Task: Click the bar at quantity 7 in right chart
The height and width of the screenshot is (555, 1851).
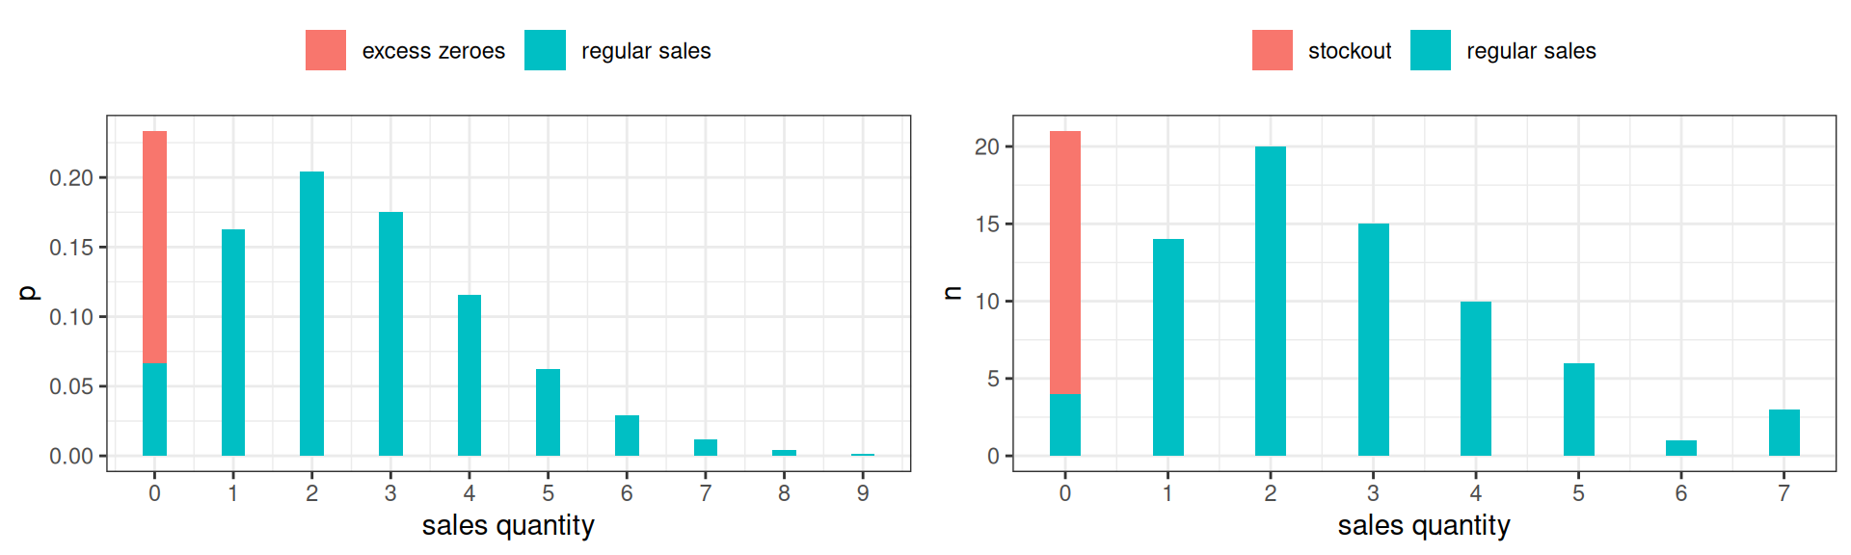Action: tap(1784, 433)
